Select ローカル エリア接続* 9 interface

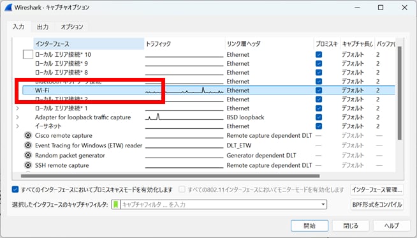pos(61,63)
